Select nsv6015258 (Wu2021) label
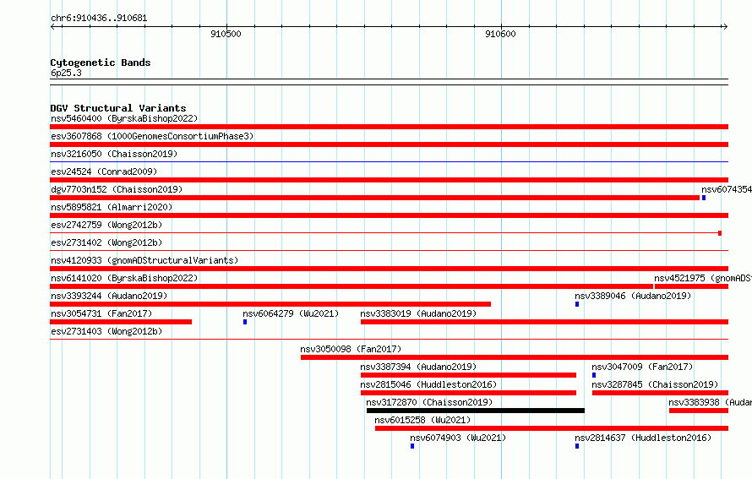 coord(422,420)
